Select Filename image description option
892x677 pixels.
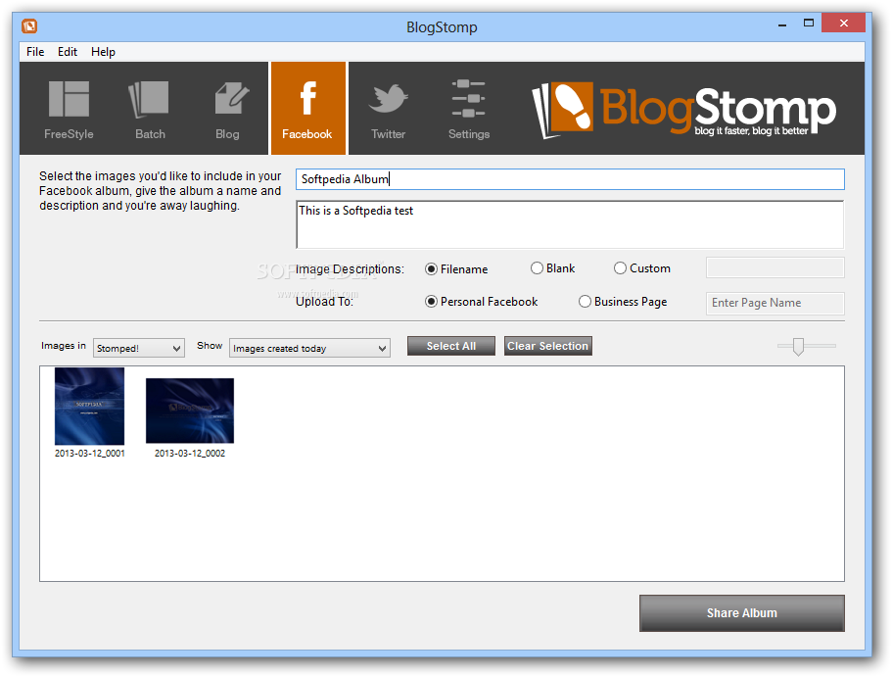[456, 268]
